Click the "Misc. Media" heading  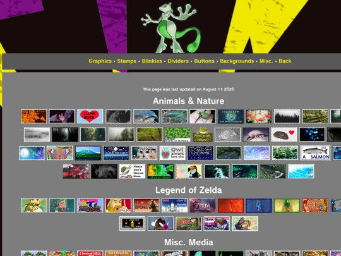pos(189,242)
